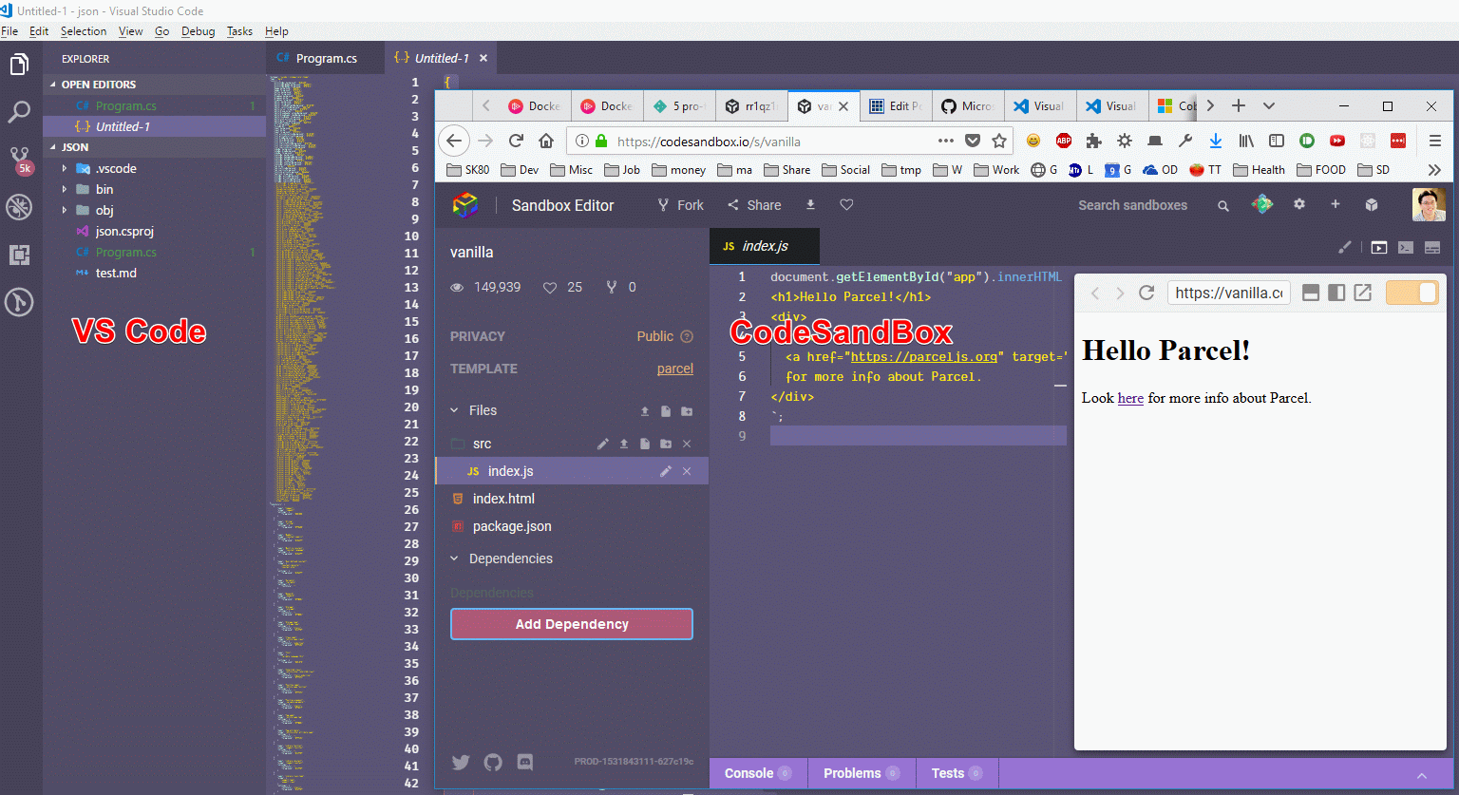Image resolution: width=1459 pixels, height=795 pixels.
Task: Open the Search view in VS Code activity bar
Action: [19, 113]
